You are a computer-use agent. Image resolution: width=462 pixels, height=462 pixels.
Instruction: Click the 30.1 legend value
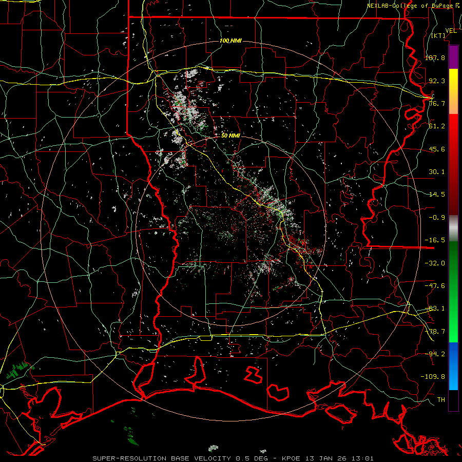(437, 171)
